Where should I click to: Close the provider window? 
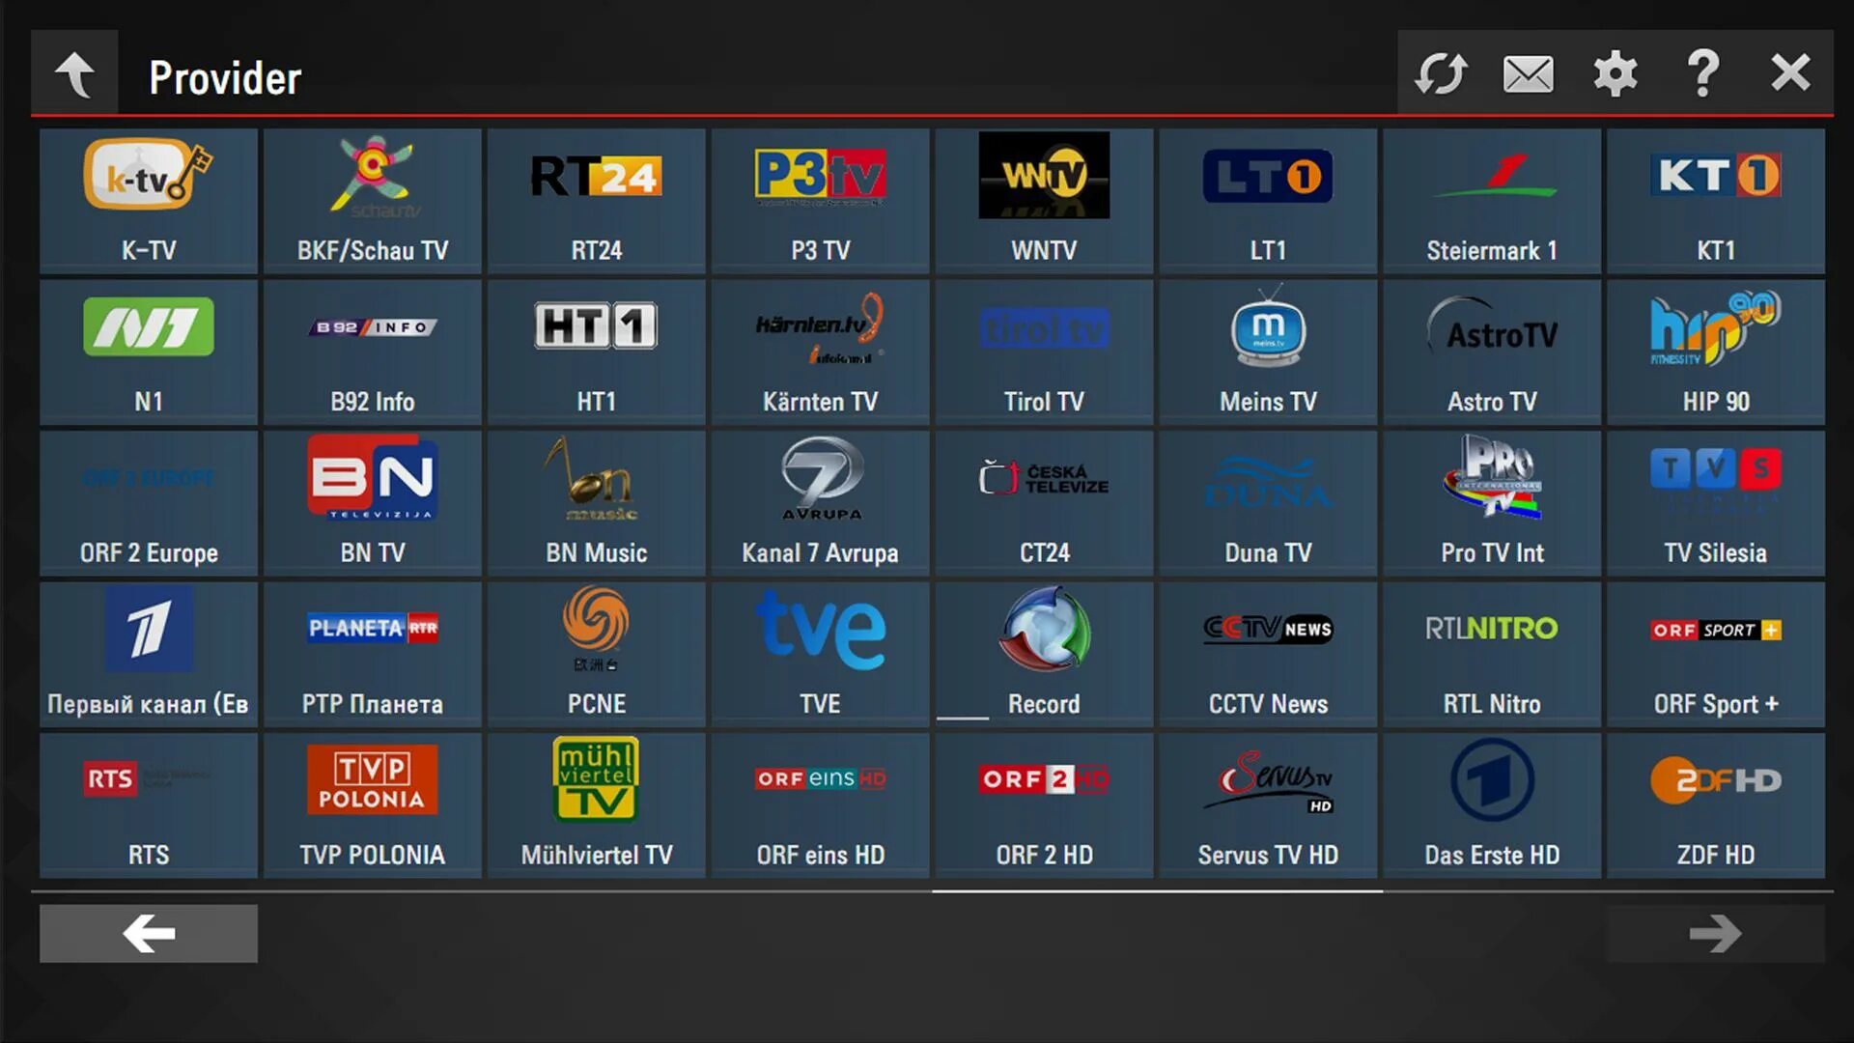1791,72
